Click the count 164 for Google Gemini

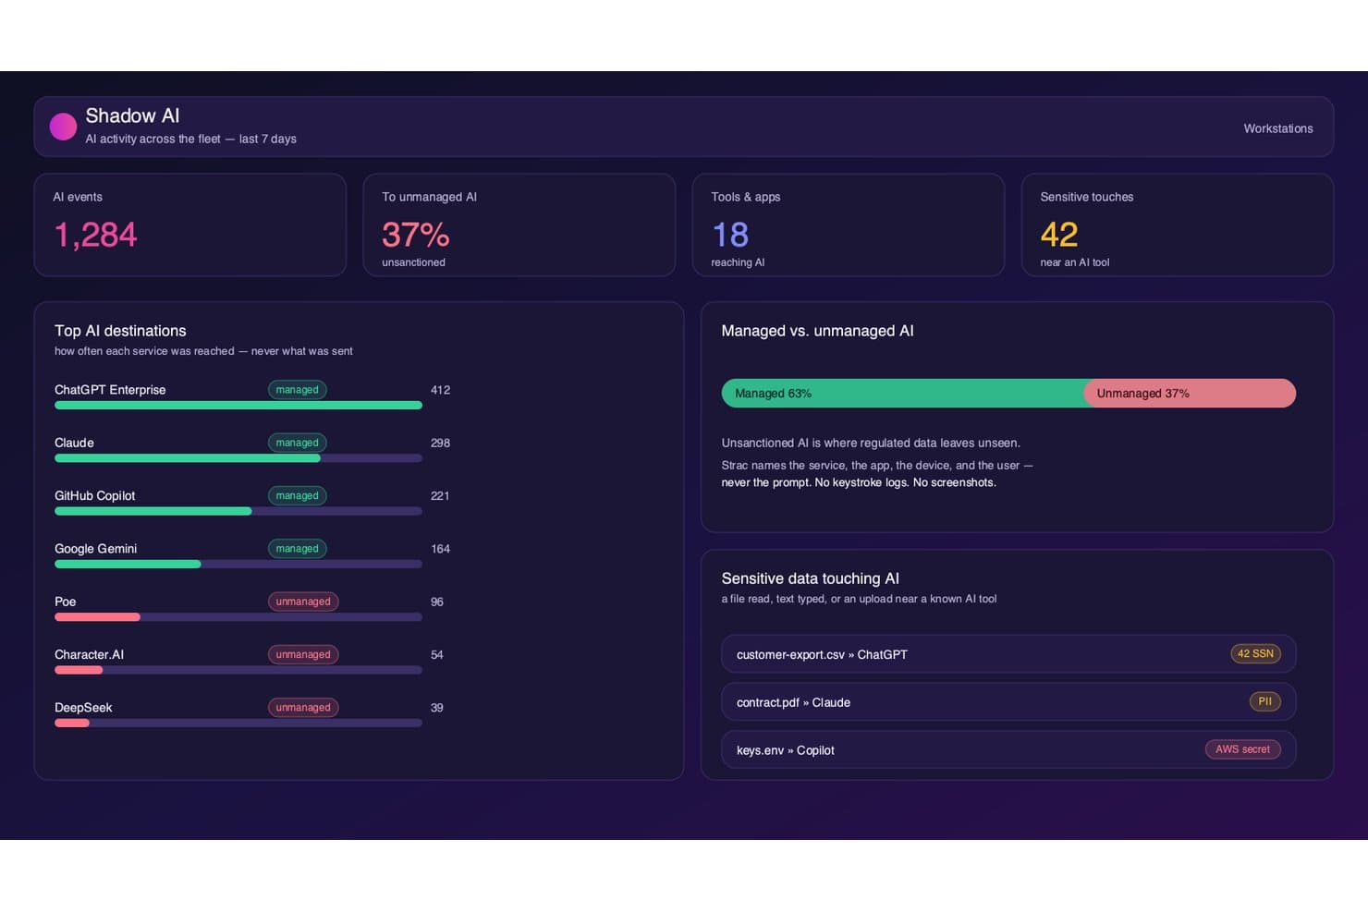tap(440, 549)
